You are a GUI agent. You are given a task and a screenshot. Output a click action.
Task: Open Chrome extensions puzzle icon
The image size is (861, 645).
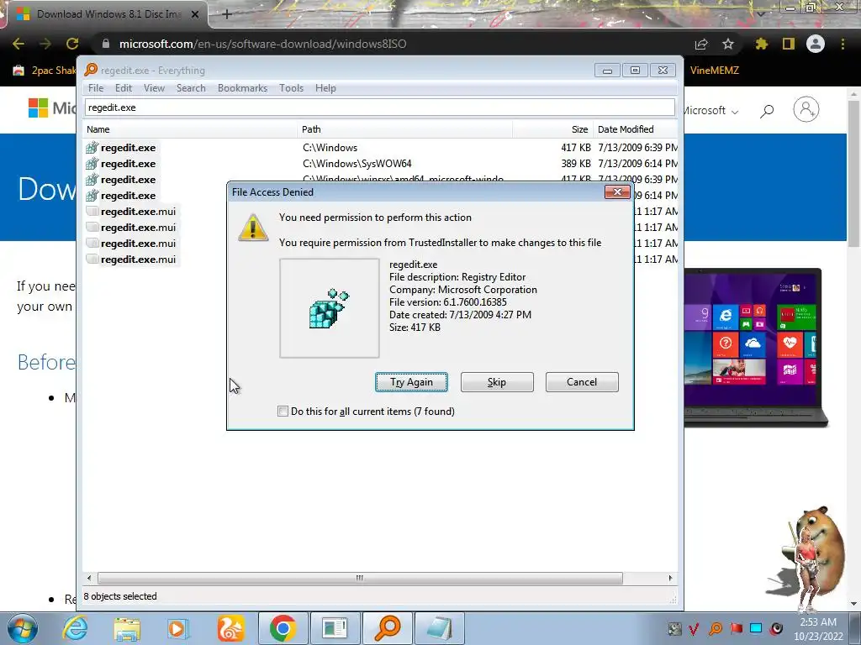coord(762,44)
